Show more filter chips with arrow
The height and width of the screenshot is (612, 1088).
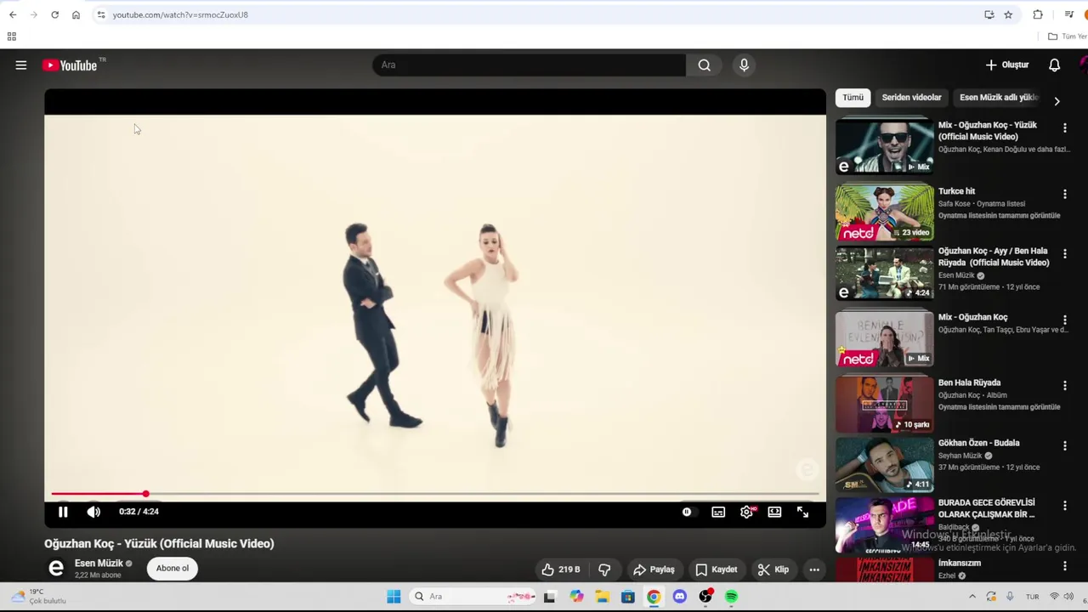point(1057,101)
